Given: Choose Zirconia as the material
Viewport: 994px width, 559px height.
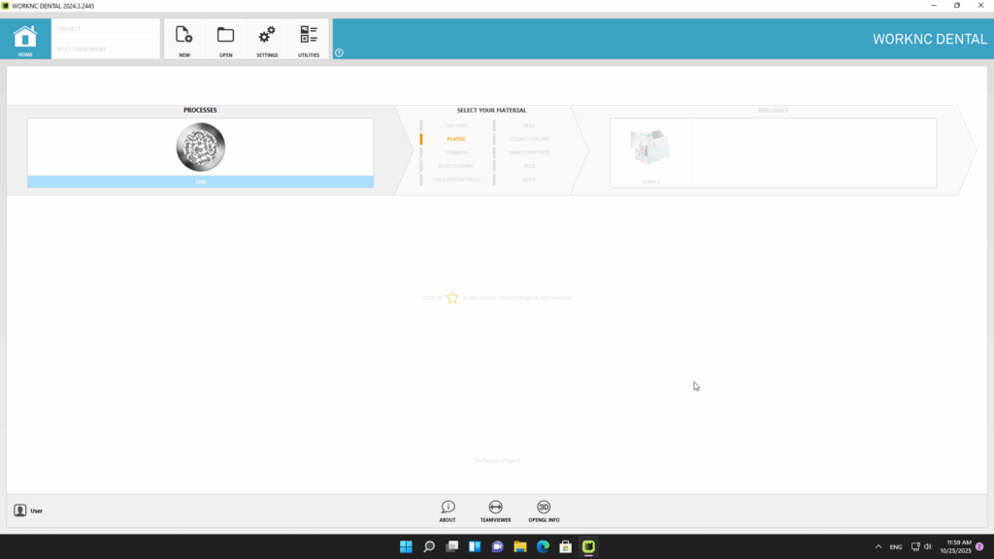Looking at the screenshot, I should pyautogui.click(x=456, y=125).
